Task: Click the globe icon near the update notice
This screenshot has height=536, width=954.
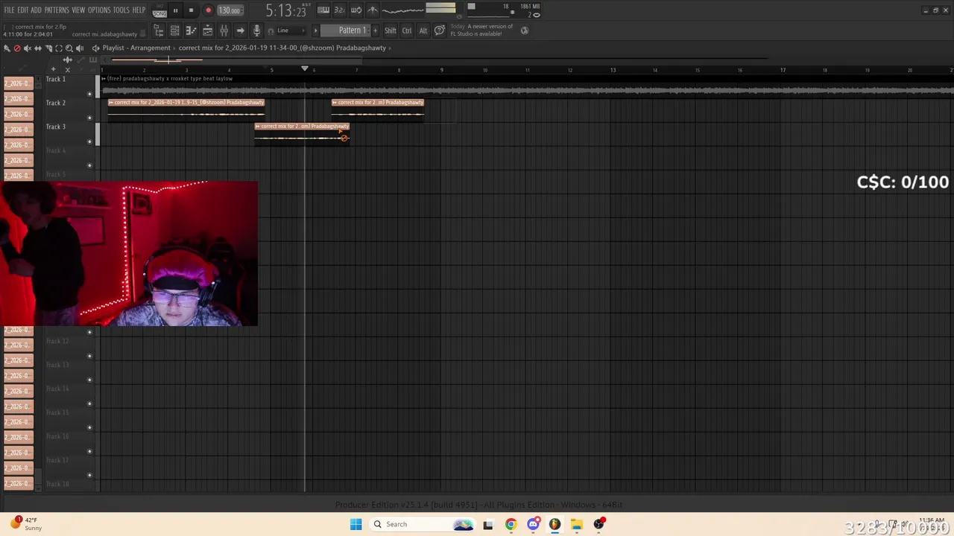Action: coord(525,31)
